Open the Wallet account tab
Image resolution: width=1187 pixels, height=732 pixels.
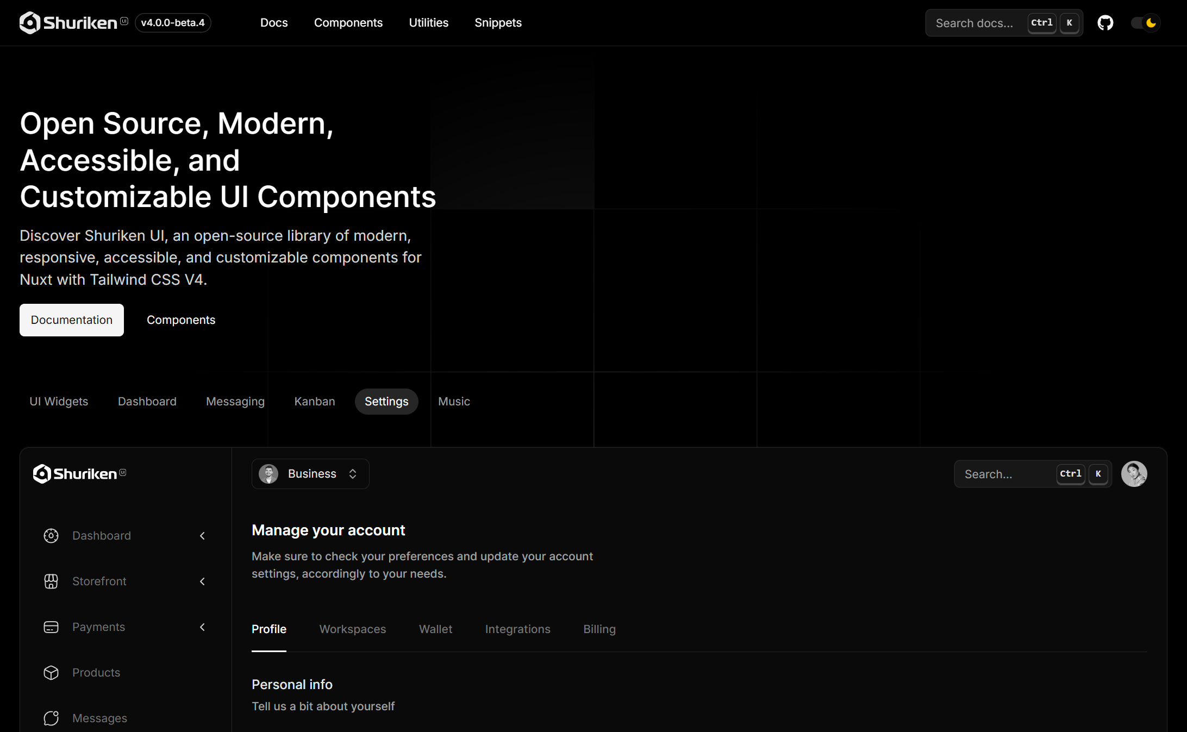click(x=435, y=629)
